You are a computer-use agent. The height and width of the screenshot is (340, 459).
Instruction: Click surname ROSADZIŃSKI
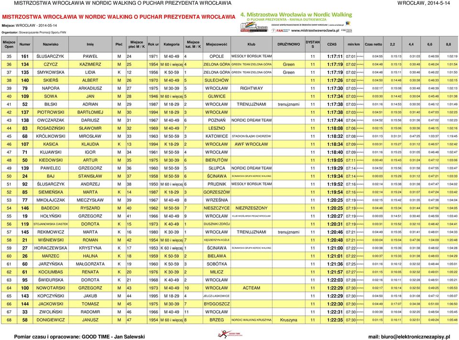[51, 128]
